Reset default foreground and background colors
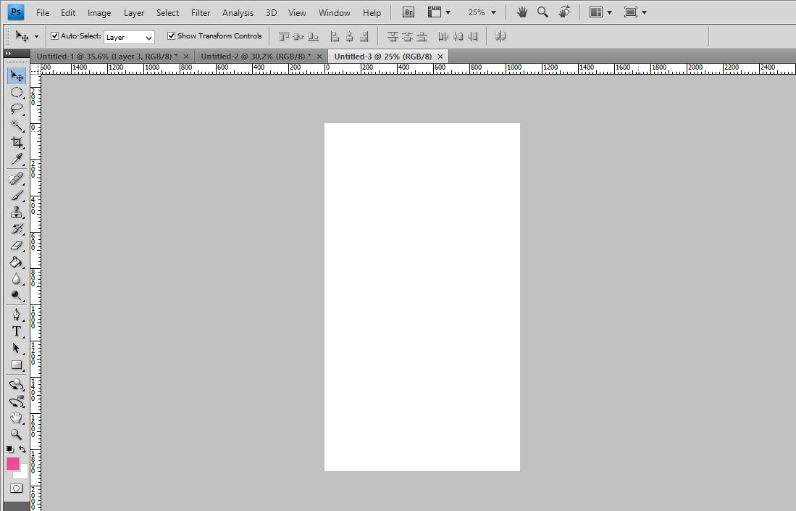The width and height of the screenshot is (796, 511). pyautogui.click(x=10, y=449)
